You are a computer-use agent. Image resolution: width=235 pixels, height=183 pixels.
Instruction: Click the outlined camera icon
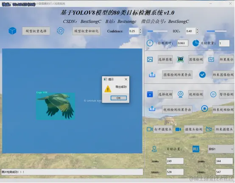click(150, 129)
